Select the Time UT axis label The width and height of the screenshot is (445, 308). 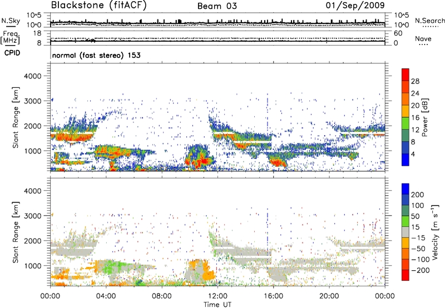coord(217,305)
